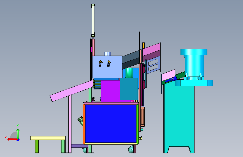Pick the green angled connector left of cabinet
243x157 pixels.
pyautogui.click(x=81, y=121)
